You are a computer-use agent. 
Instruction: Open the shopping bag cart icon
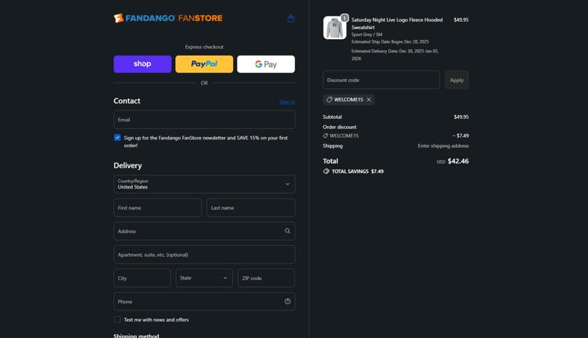291,18
